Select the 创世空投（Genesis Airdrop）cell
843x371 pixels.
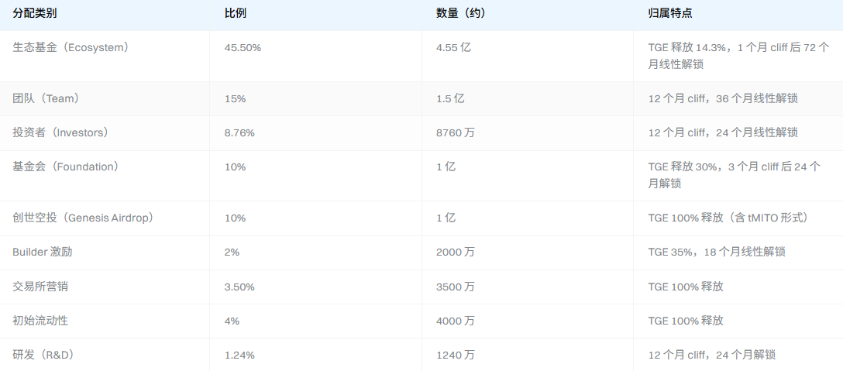point(84,218)
